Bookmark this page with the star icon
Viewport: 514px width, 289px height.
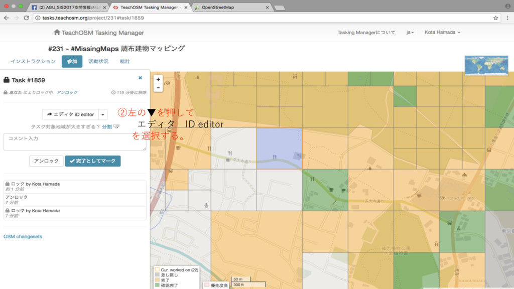pyautogui.click(x=495, y=18)
